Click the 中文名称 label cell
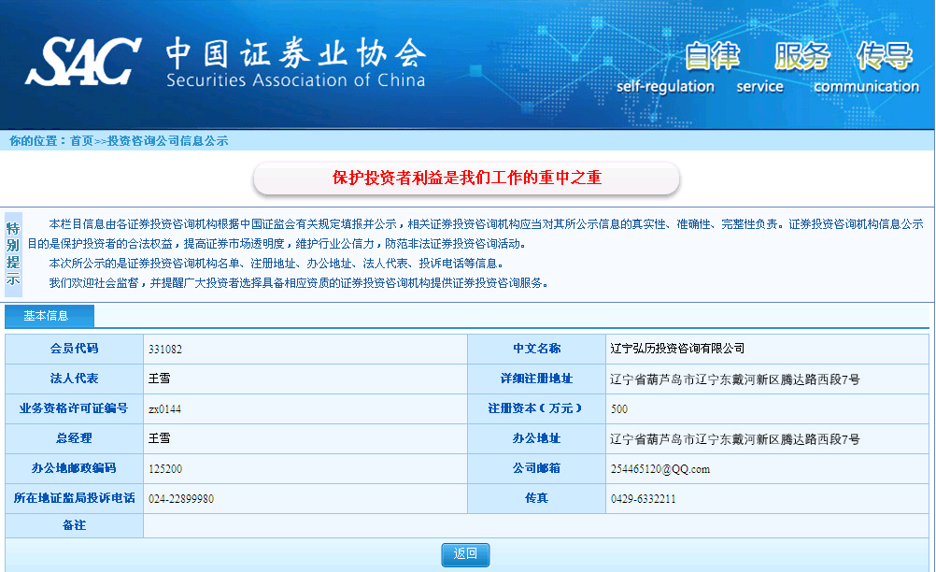The width and height of the screenshot is (936, 572). [536, 349]
